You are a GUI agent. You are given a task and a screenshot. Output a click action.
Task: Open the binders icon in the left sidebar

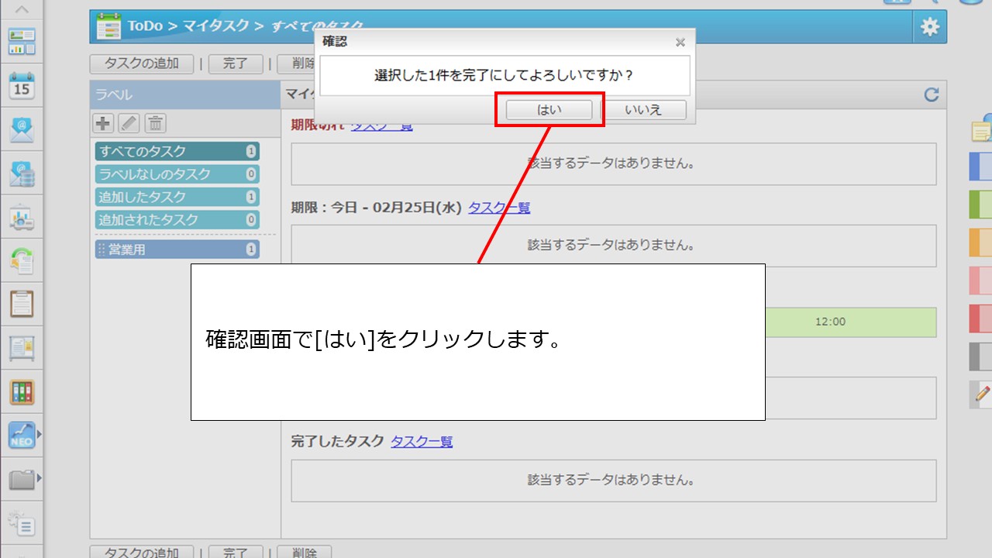coord(22,391)
